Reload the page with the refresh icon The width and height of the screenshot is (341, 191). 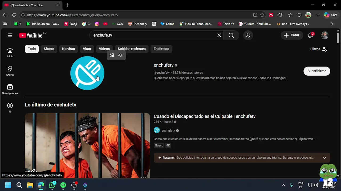14,15
